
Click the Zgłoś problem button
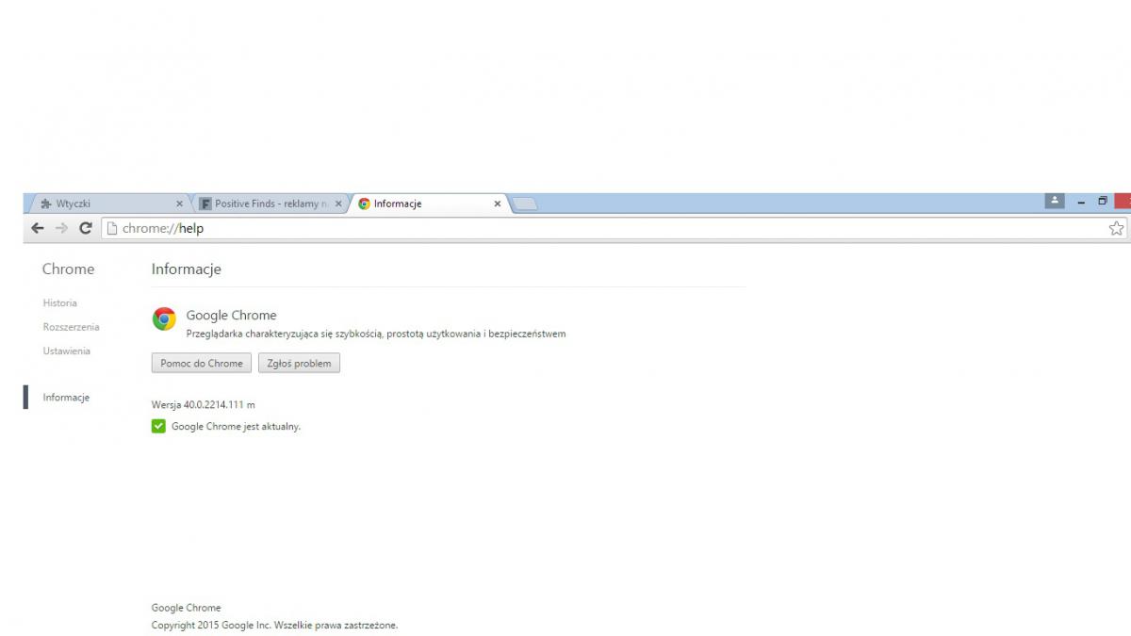[299, 363]
